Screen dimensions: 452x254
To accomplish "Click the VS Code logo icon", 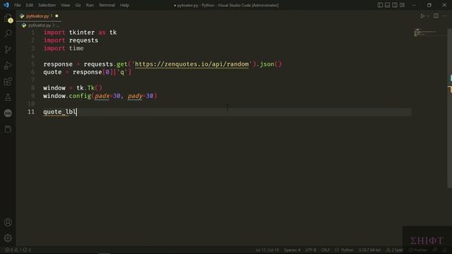I will pyautogui.click(x=6, y=5).
